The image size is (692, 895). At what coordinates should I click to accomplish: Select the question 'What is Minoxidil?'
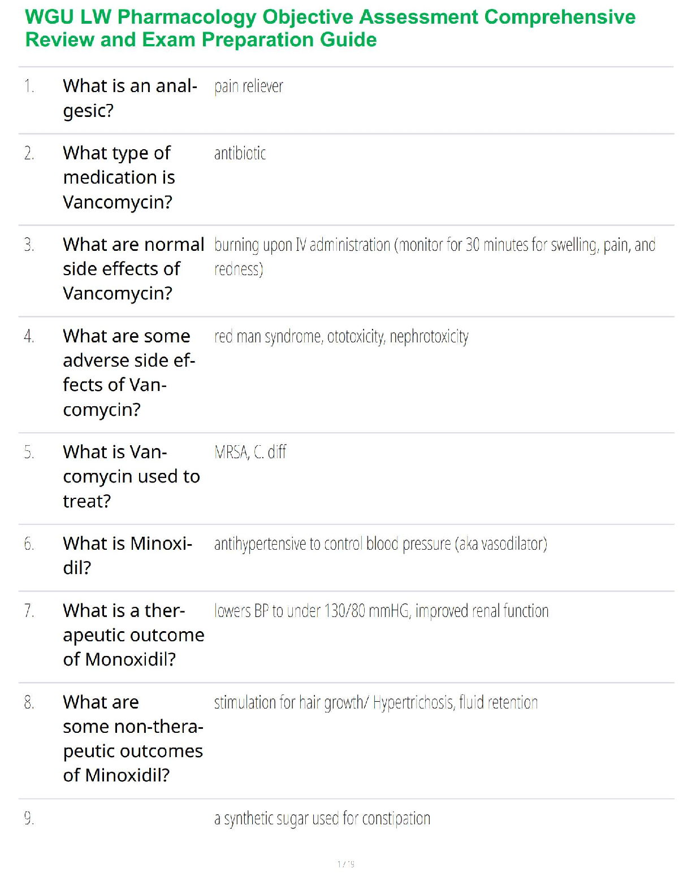(x=128, y=555)
